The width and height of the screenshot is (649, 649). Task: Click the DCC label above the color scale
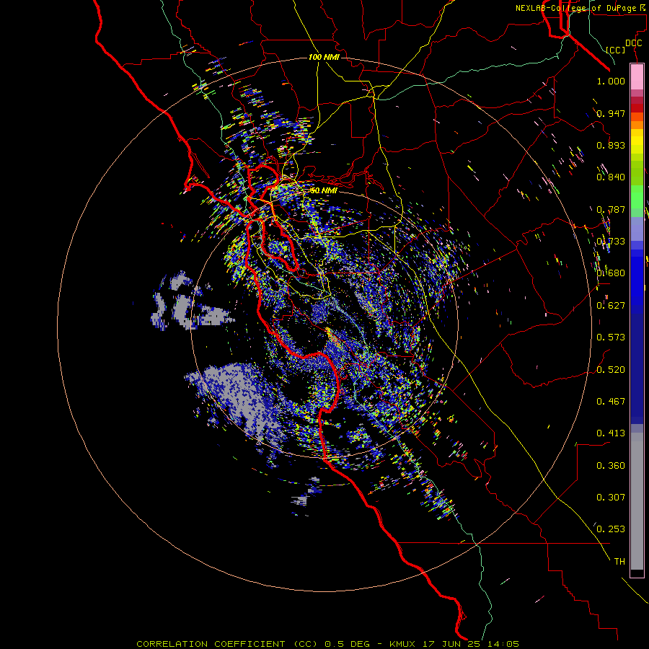tap(633, 43)
